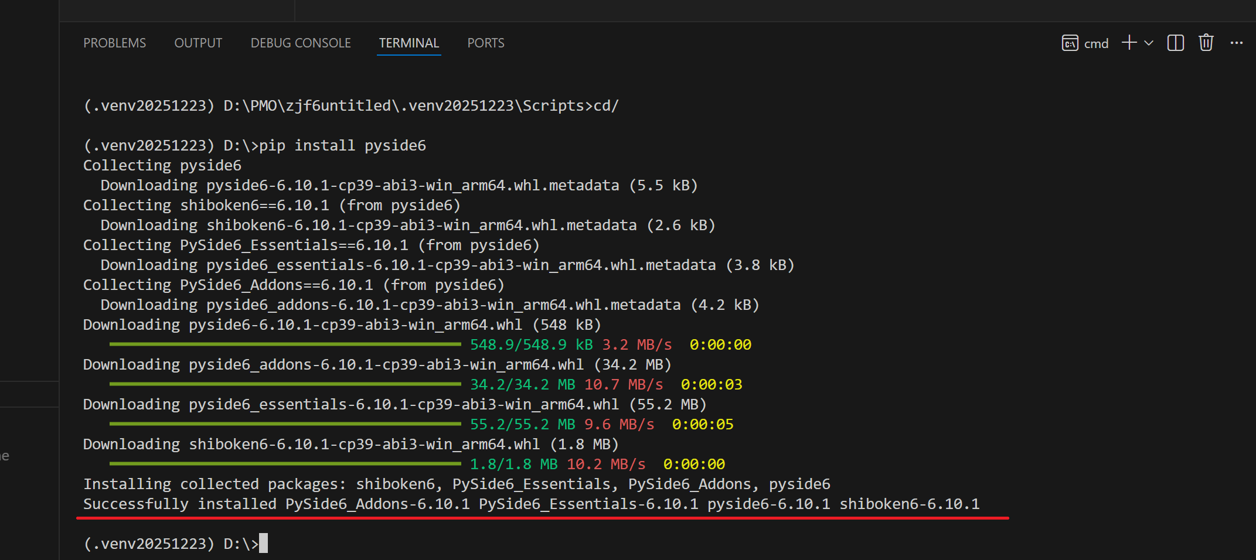Create a new terminal with plus icon
The width and height of the screenshot is (1256, 560).
(x=1129, y=43)
